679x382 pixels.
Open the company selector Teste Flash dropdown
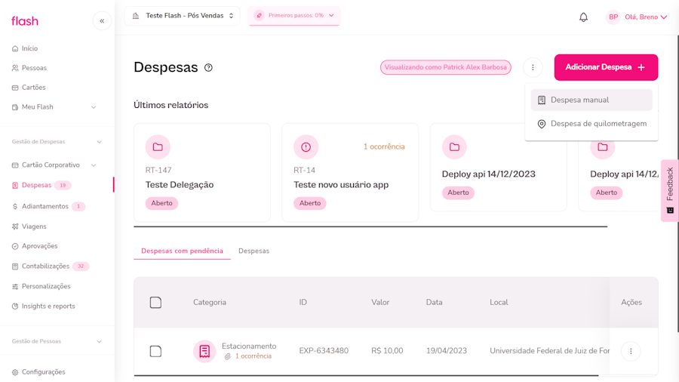(x=183, y=16)
